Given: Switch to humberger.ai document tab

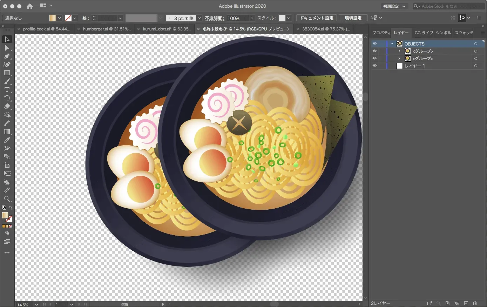Looking at the screenshot, I should 104,29.
